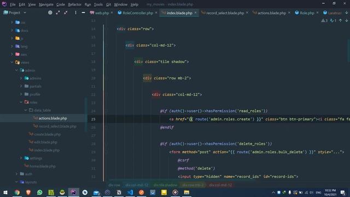Click the Expand All arrows icon

[58, 13]
